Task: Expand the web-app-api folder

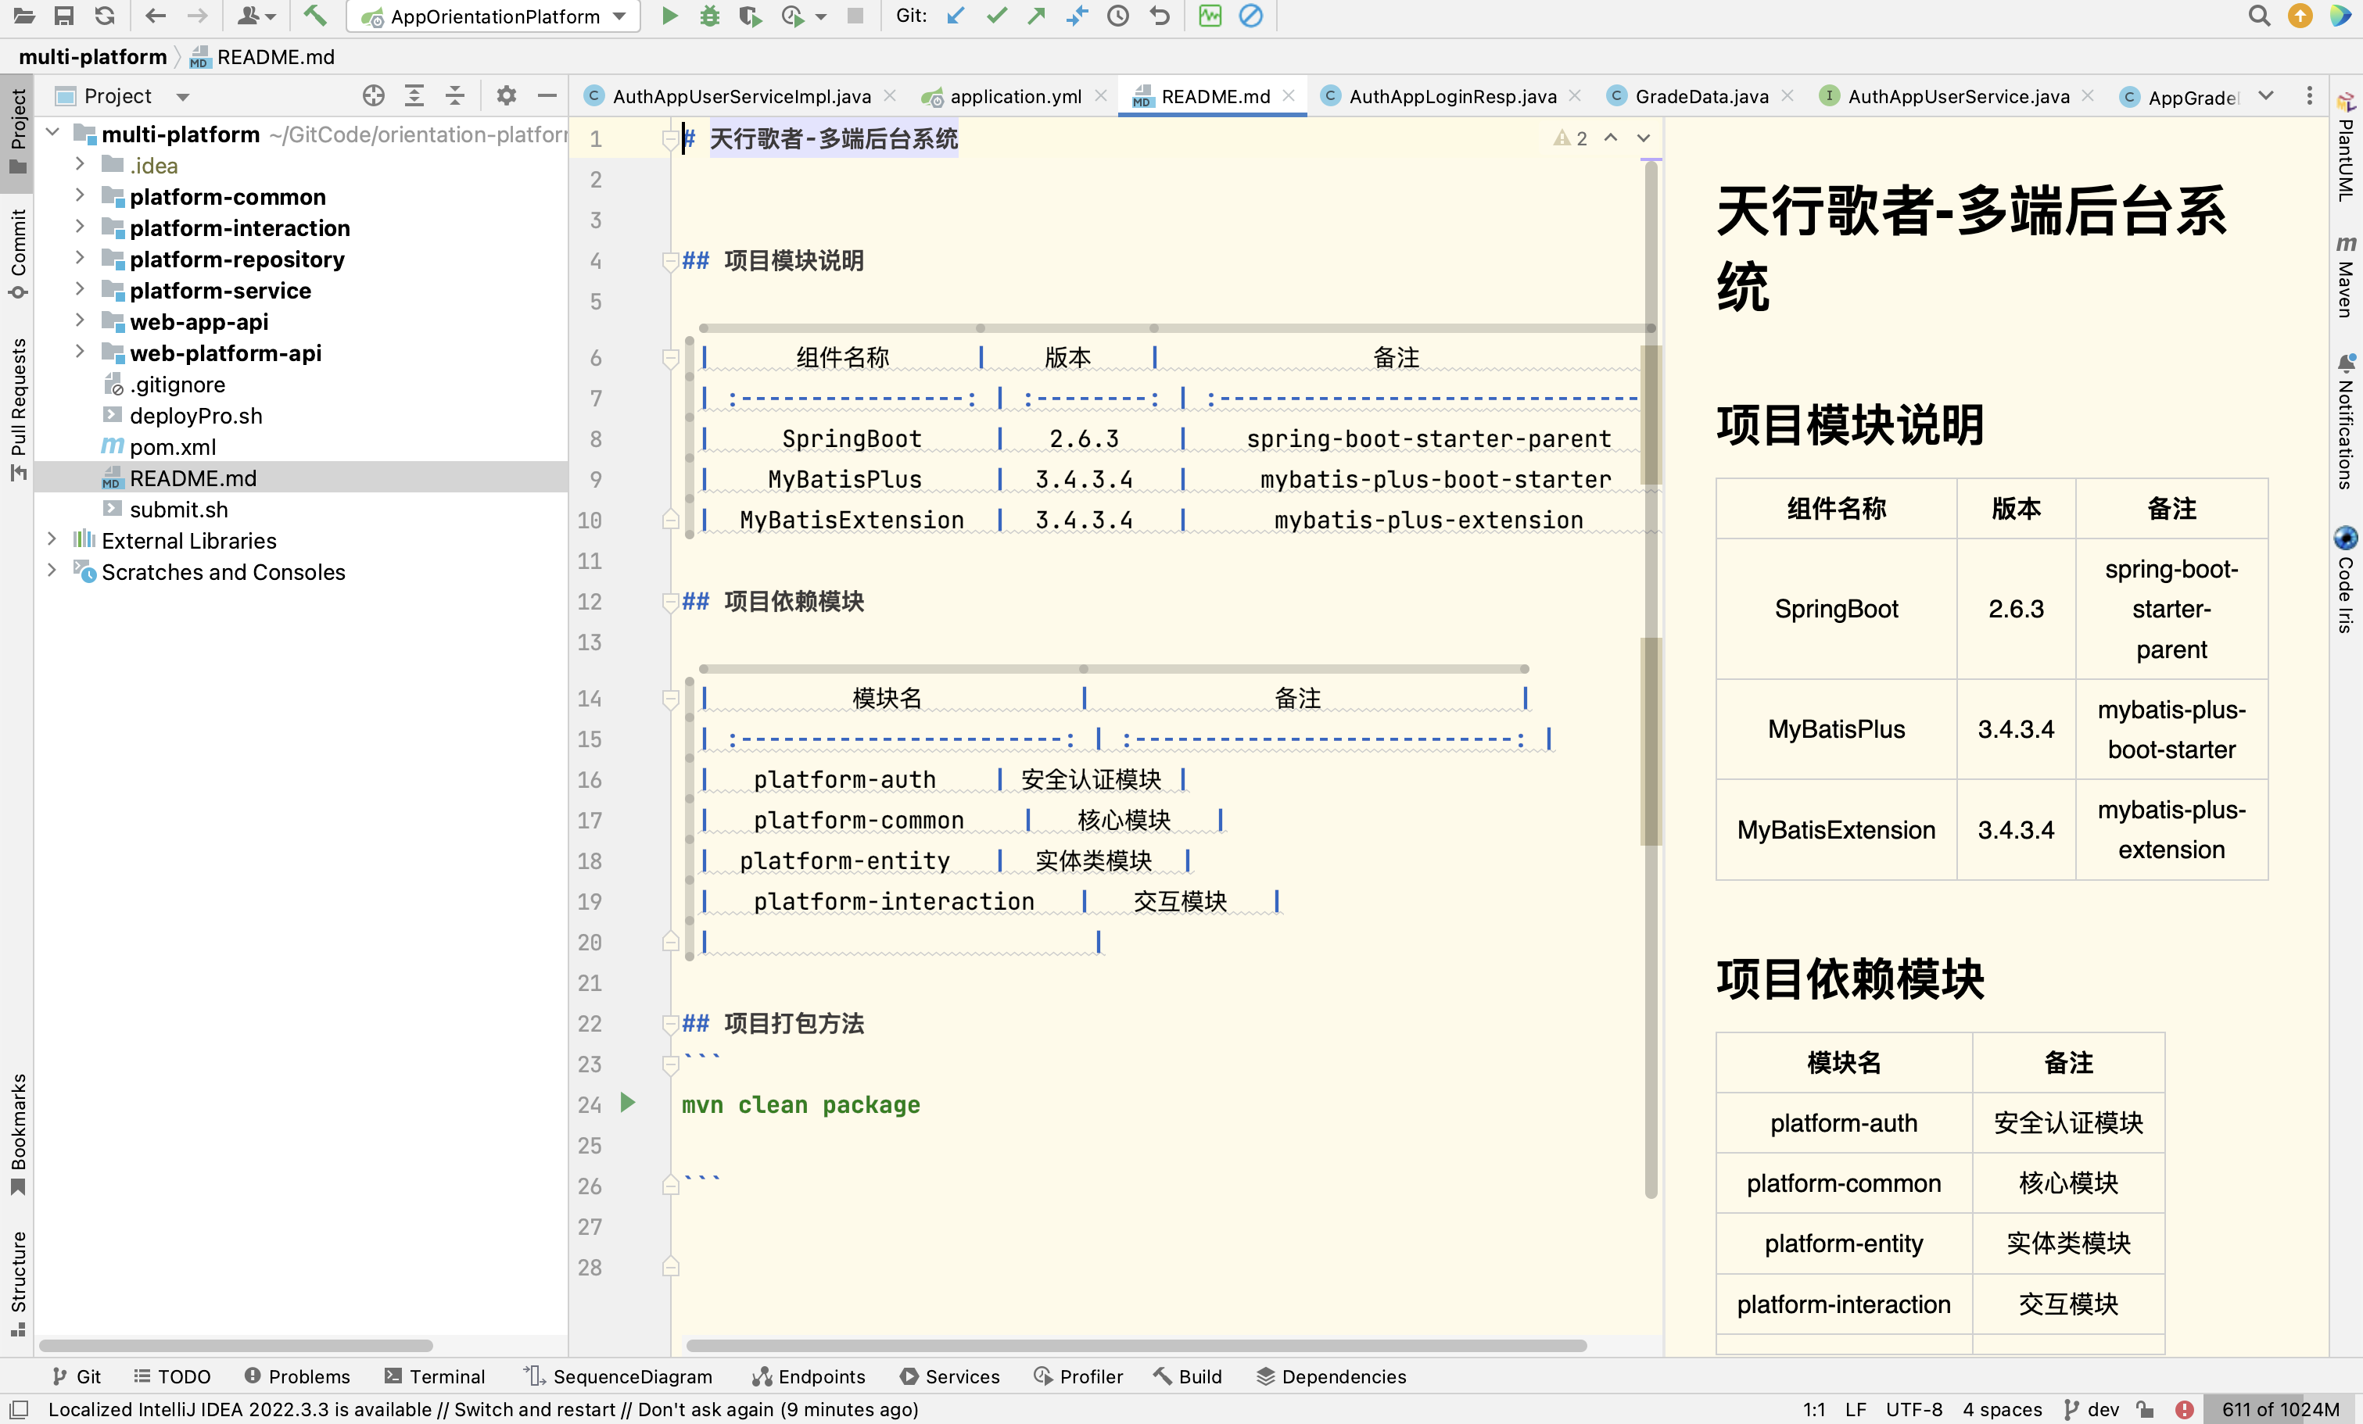Action: [x=81, y=321]
